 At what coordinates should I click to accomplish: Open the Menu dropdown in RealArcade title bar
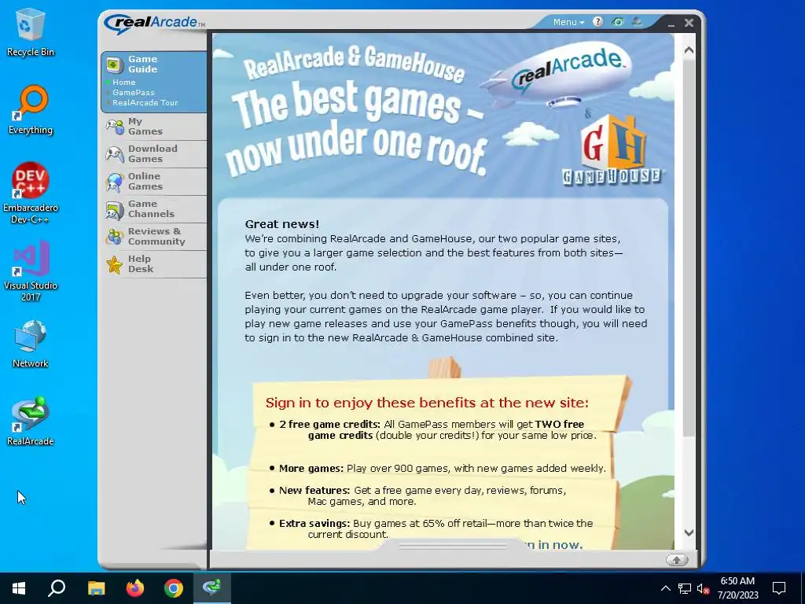[x=568, y=22]
